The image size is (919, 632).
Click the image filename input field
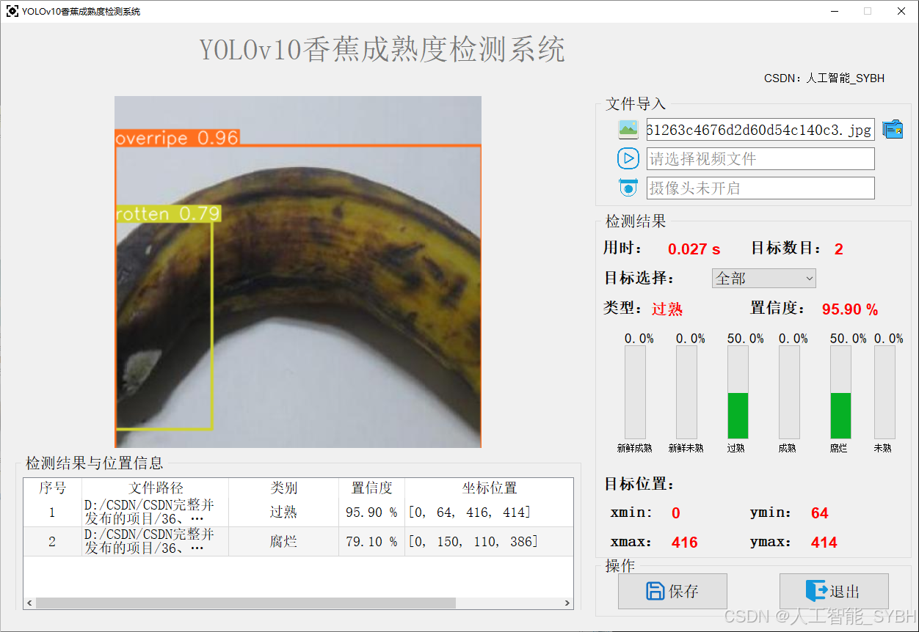click(x=760, y=130)
